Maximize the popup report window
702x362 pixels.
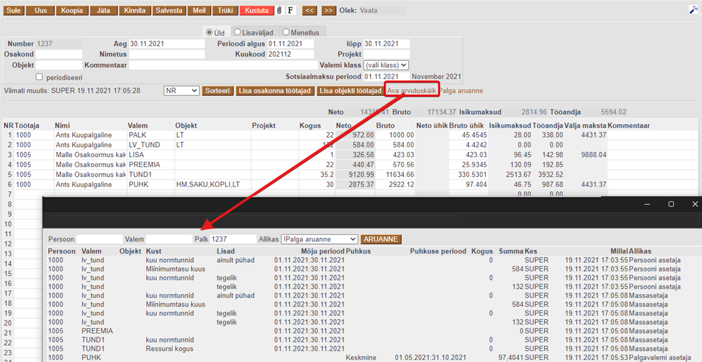click(671, 204)
